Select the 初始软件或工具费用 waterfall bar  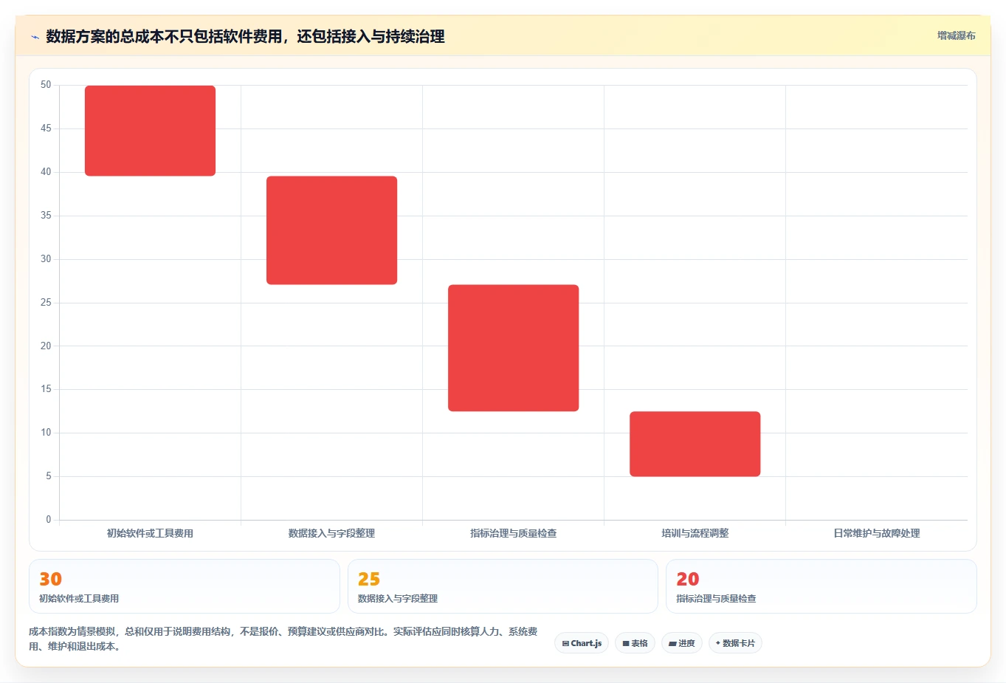pyautogui.click(x=150, y=131)
